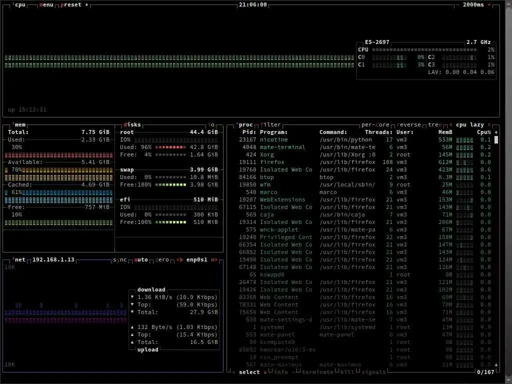Click the swap Free 100% bar
Image resolution: width=512 pixels, height=384 pixels.
point(170,185)
